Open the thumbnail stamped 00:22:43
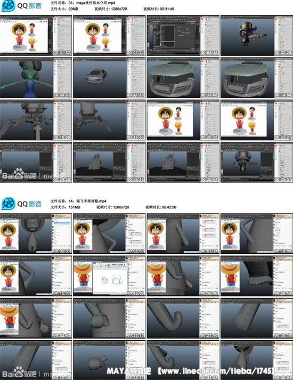Image resolution: width=293 pixels, height=380 pixels. click(36, 318)
